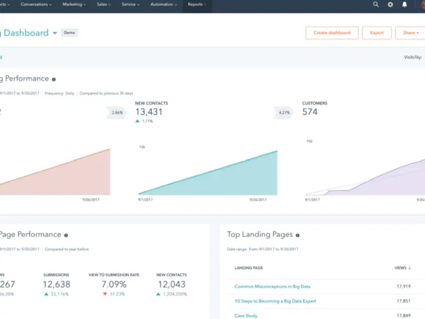
Task: Open the Sales menu
Action: tap(104, 4)
